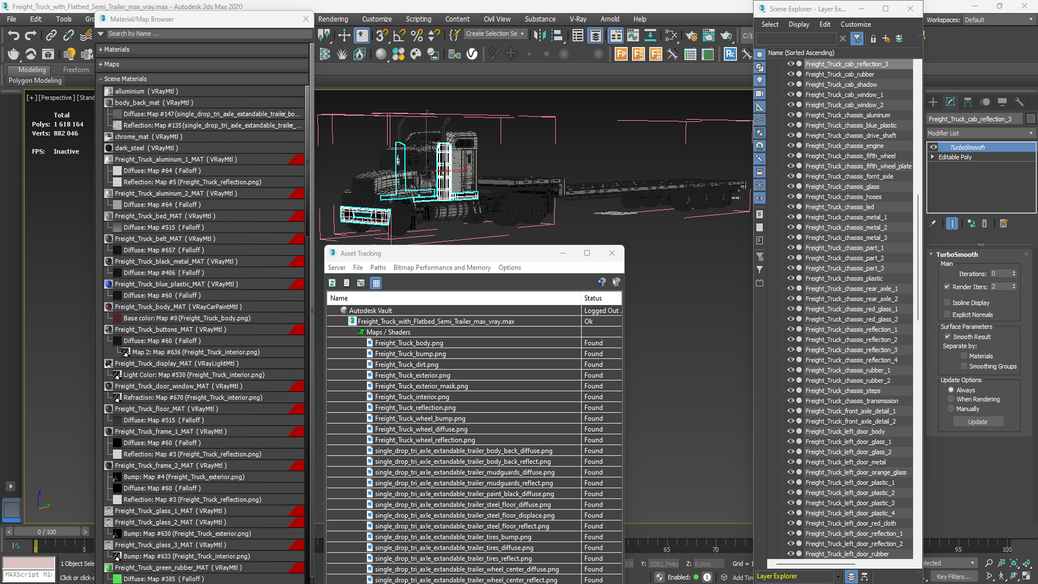
Task: Collapse the TurboSmooth rollout
Action: 931,254
